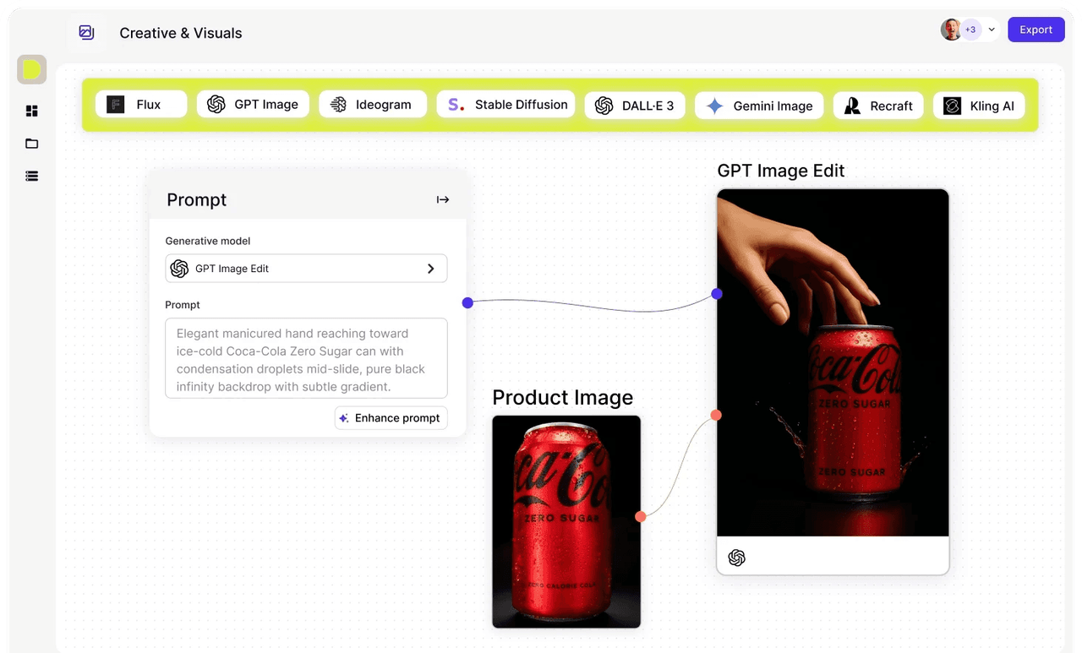
Task: Select the Stable Diffusion model chip
Action: tap(505, 105)
